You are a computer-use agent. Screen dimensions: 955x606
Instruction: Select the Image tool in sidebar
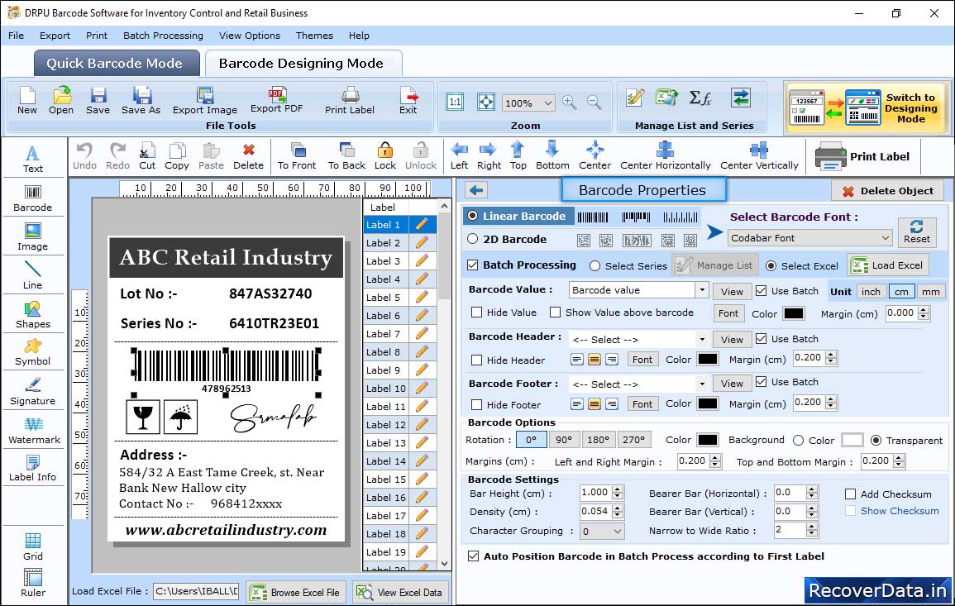(33, 237)
